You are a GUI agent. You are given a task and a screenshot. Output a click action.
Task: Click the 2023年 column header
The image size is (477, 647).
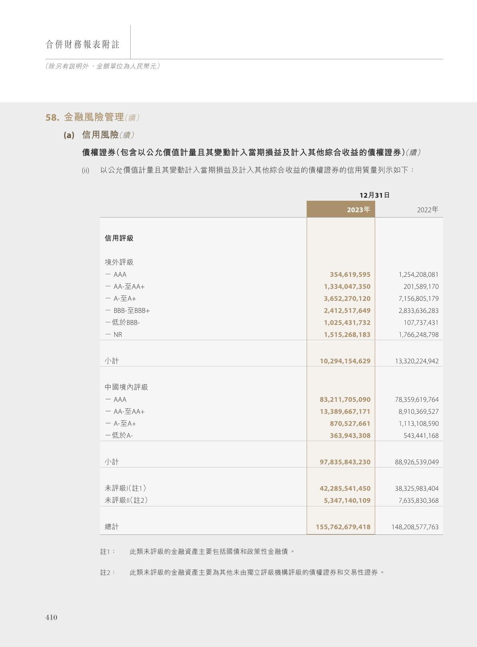pyautogui.click(x=358, y=210)
